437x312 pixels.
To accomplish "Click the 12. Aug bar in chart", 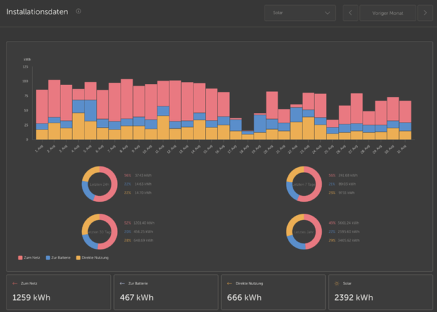I will [x=175, y=110].
